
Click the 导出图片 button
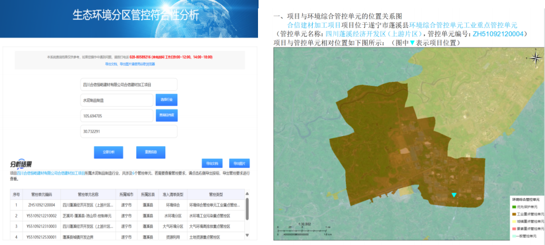(x=239, y=163)
